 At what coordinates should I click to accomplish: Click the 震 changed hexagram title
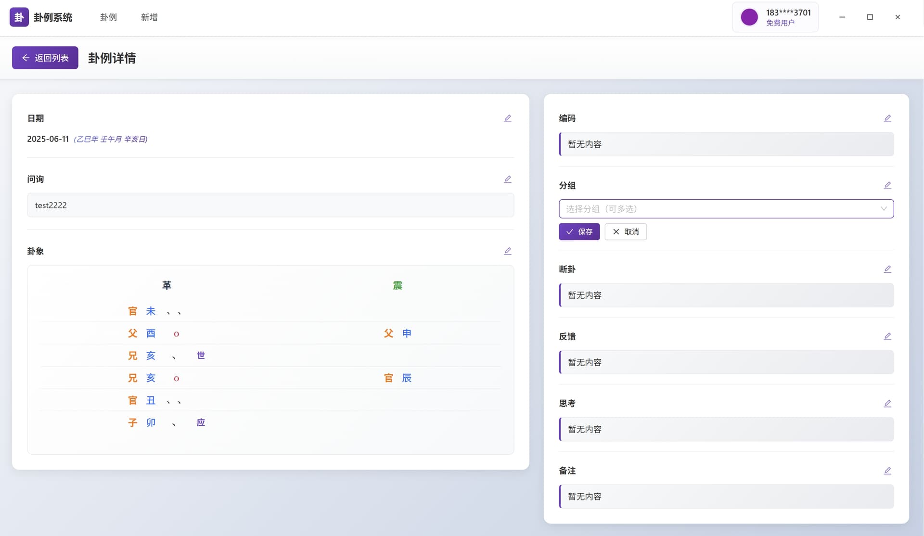[398, 285]
